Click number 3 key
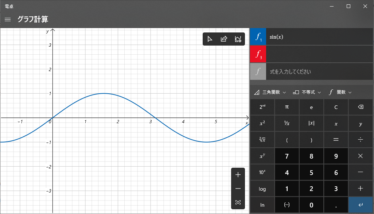374x214 pixels. tap(336, 189)
